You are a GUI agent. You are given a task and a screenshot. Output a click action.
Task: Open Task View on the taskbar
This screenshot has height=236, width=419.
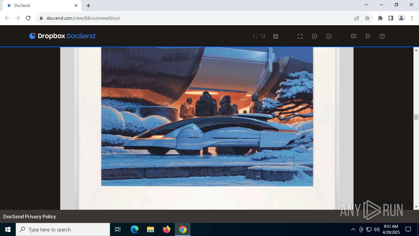(118, 229)
